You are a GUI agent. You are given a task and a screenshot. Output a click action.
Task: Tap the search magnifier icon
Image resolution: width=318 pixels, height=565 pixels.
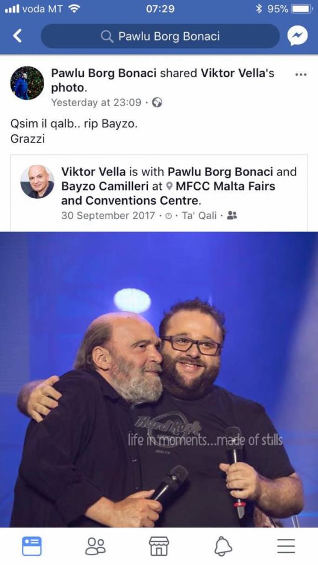[x=107, y=36]
